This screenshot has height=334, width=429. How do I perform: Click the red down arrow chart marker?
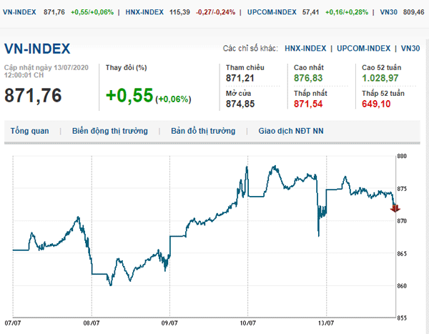coord(395,208)
